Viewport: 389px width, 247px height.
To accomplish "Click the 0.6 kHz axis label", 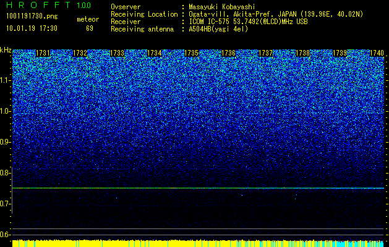I will 6,235.
